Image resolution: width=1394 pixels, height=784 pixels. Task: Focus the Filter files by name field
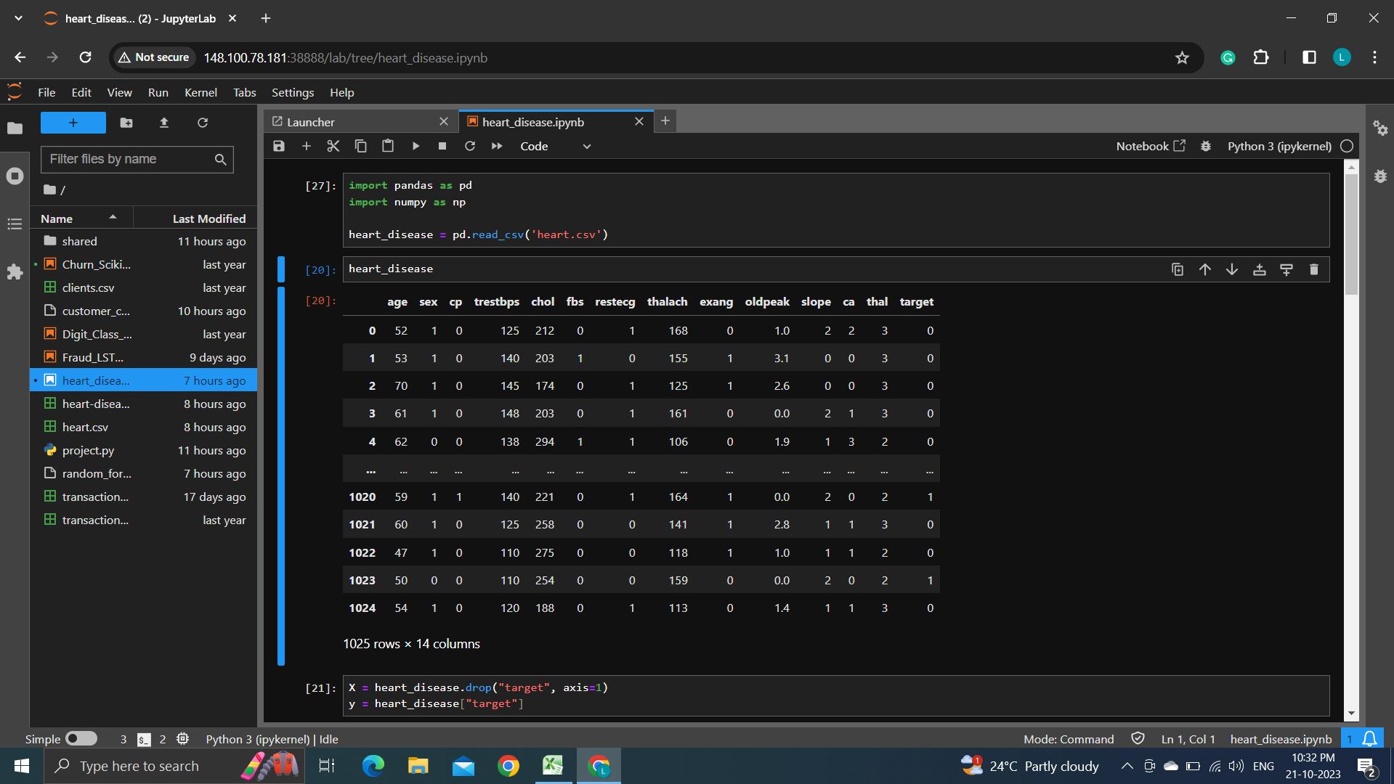(137, 159)
